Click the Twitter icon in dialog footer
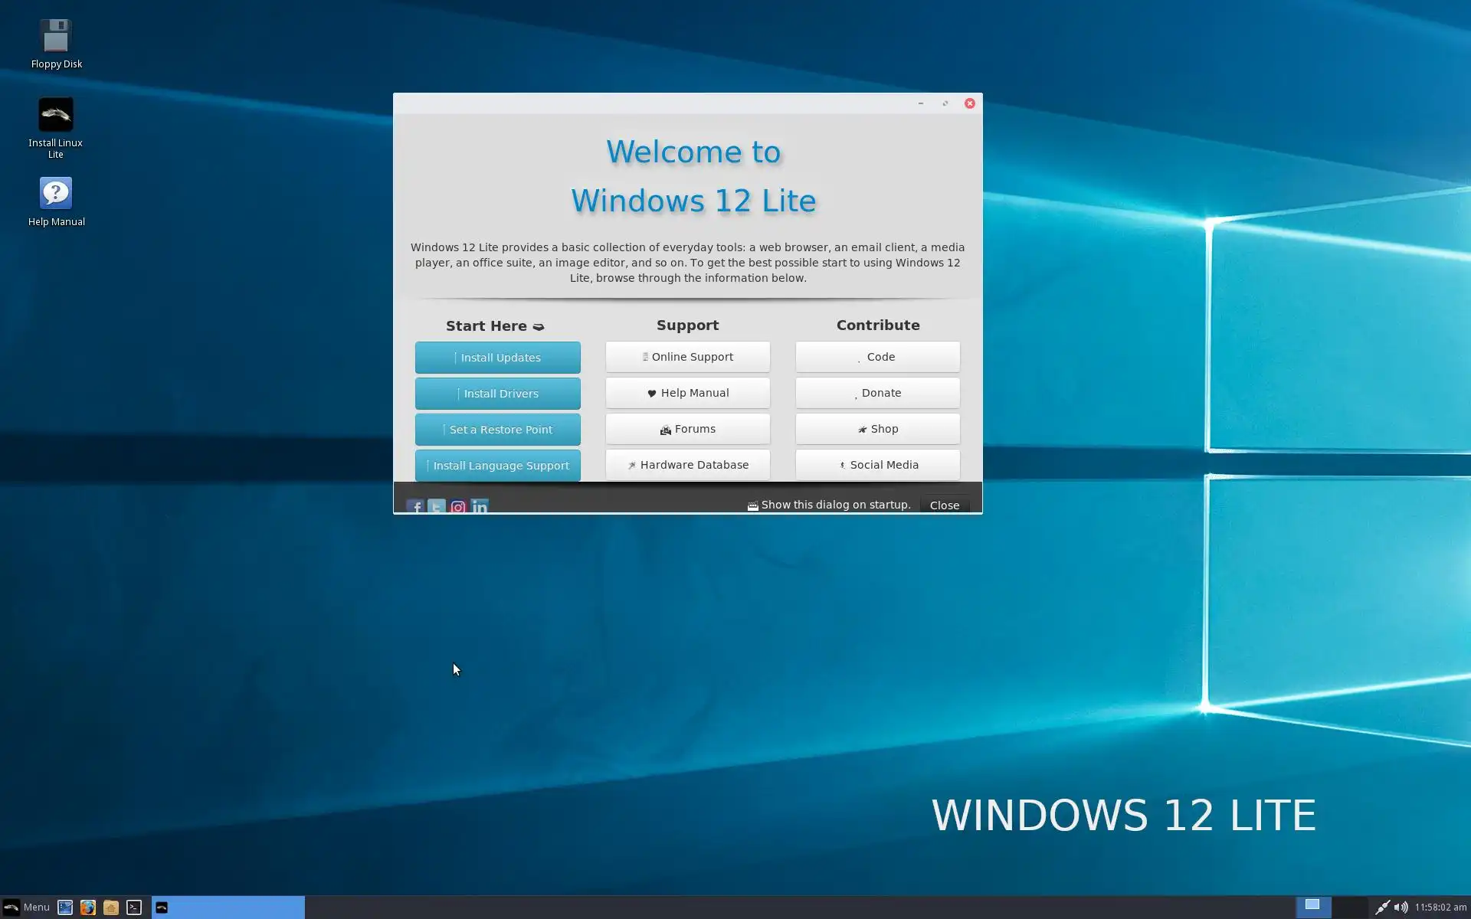The image size is (1471, 919). (436, 507)
